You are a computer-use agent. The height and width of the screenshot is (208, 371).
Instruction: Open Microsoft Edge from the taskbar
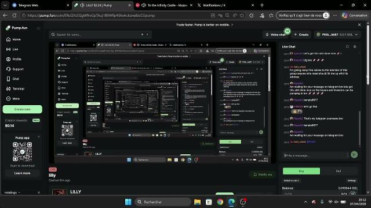pos(231,202)
